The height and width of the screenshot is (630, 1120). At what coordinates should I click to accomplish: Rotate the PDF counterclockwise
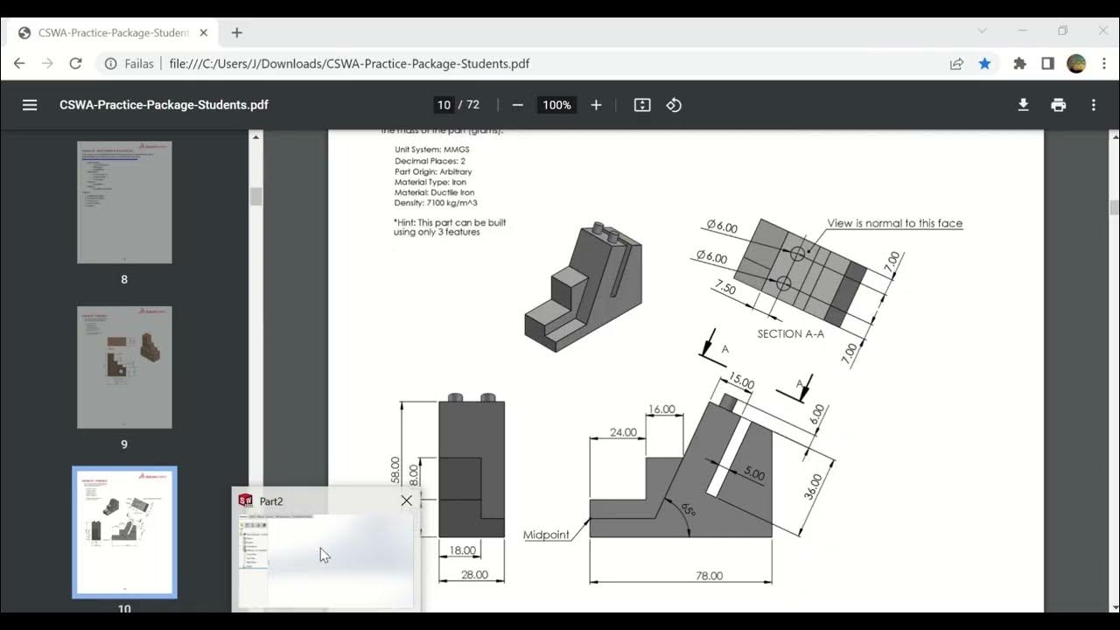(674, 105)
